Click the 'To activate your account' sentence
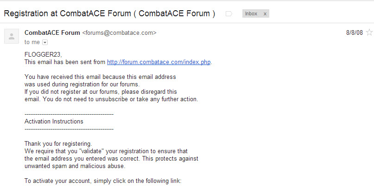This screenshot has height=188, width=374. (103, 181)
